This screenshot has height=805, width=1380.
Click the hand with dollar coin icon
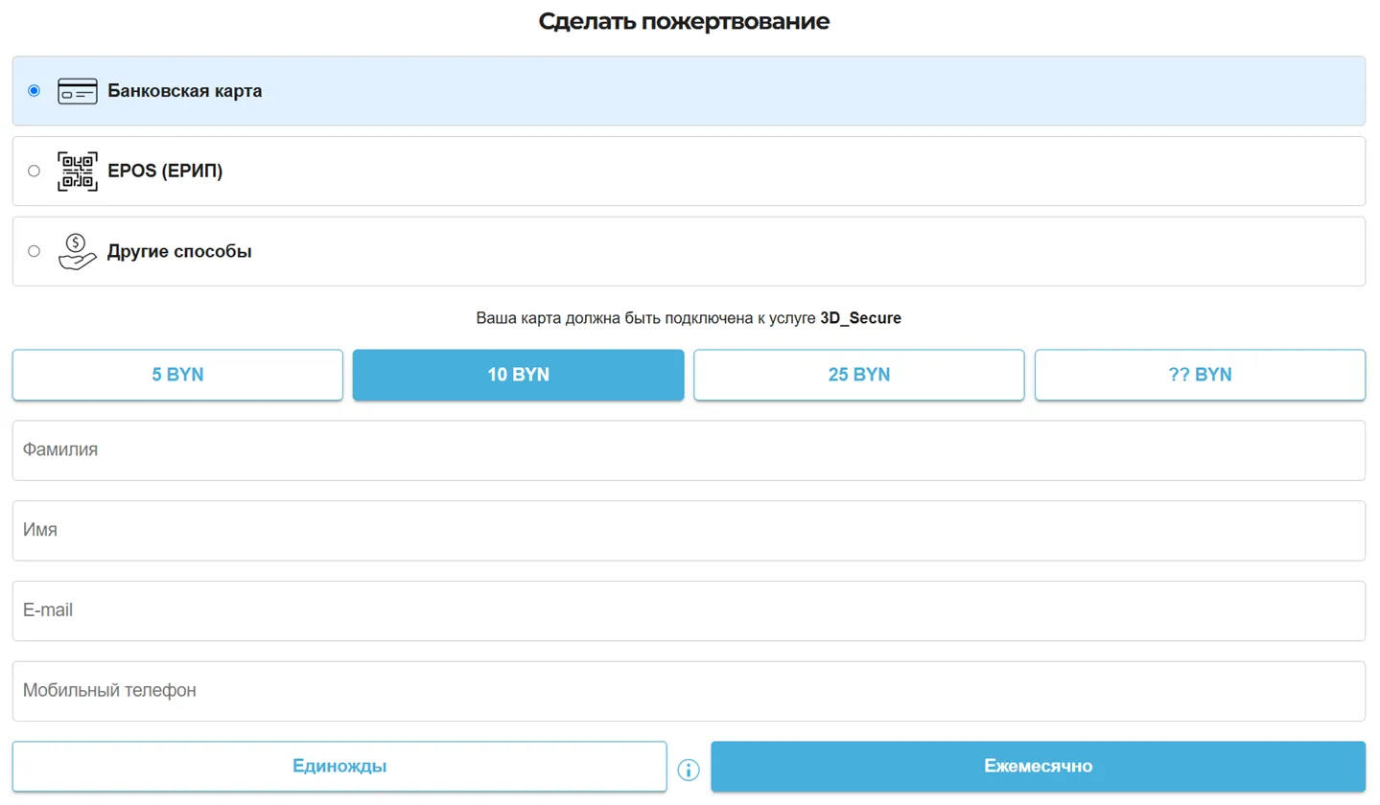(78, 251)
